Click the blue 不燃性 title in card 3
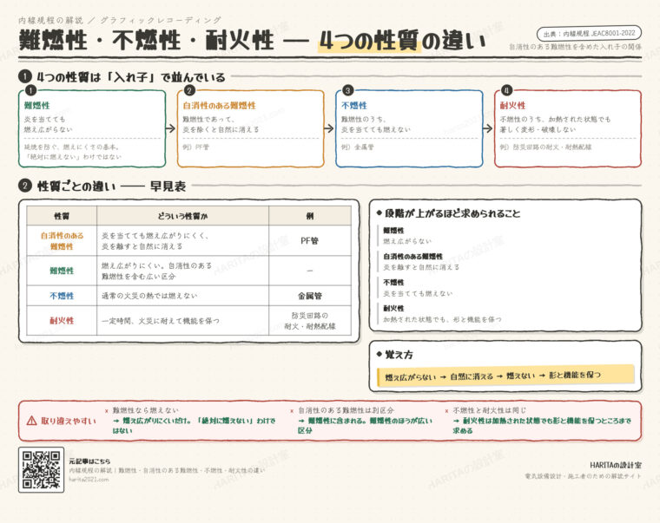 click(x=354, y=106)
